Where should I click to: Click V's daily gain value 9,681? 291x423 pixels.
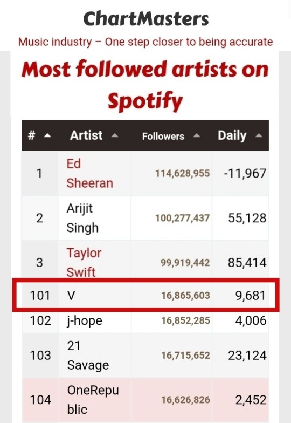pyautogui.click(x=251, y=296)
